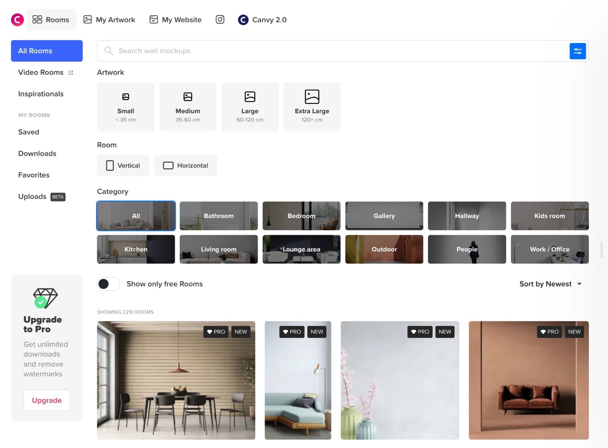
Task: Filter by the Kids room category
Action: (x=550, y=216)
